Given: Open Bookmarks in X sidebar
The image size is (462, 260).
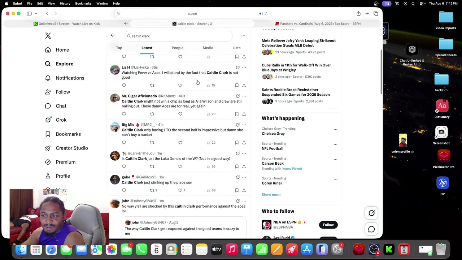Looking at the screenshot, I should pyautogui.click(x=63, y=134).
